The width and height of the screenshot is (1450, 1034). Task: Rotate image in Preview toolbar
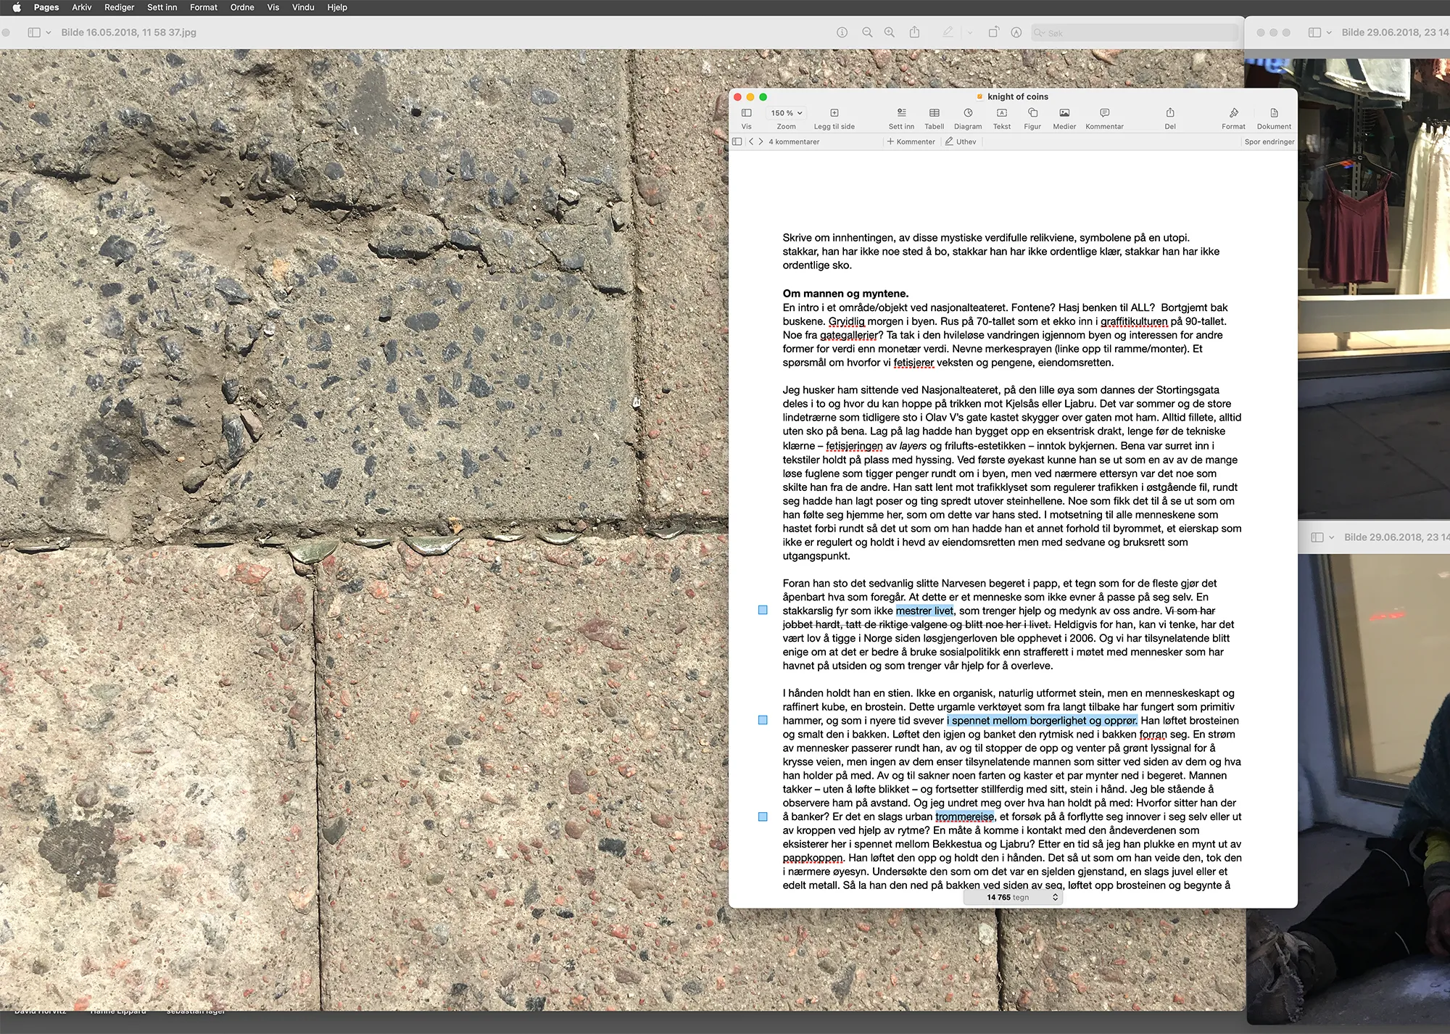pos(993,33)
